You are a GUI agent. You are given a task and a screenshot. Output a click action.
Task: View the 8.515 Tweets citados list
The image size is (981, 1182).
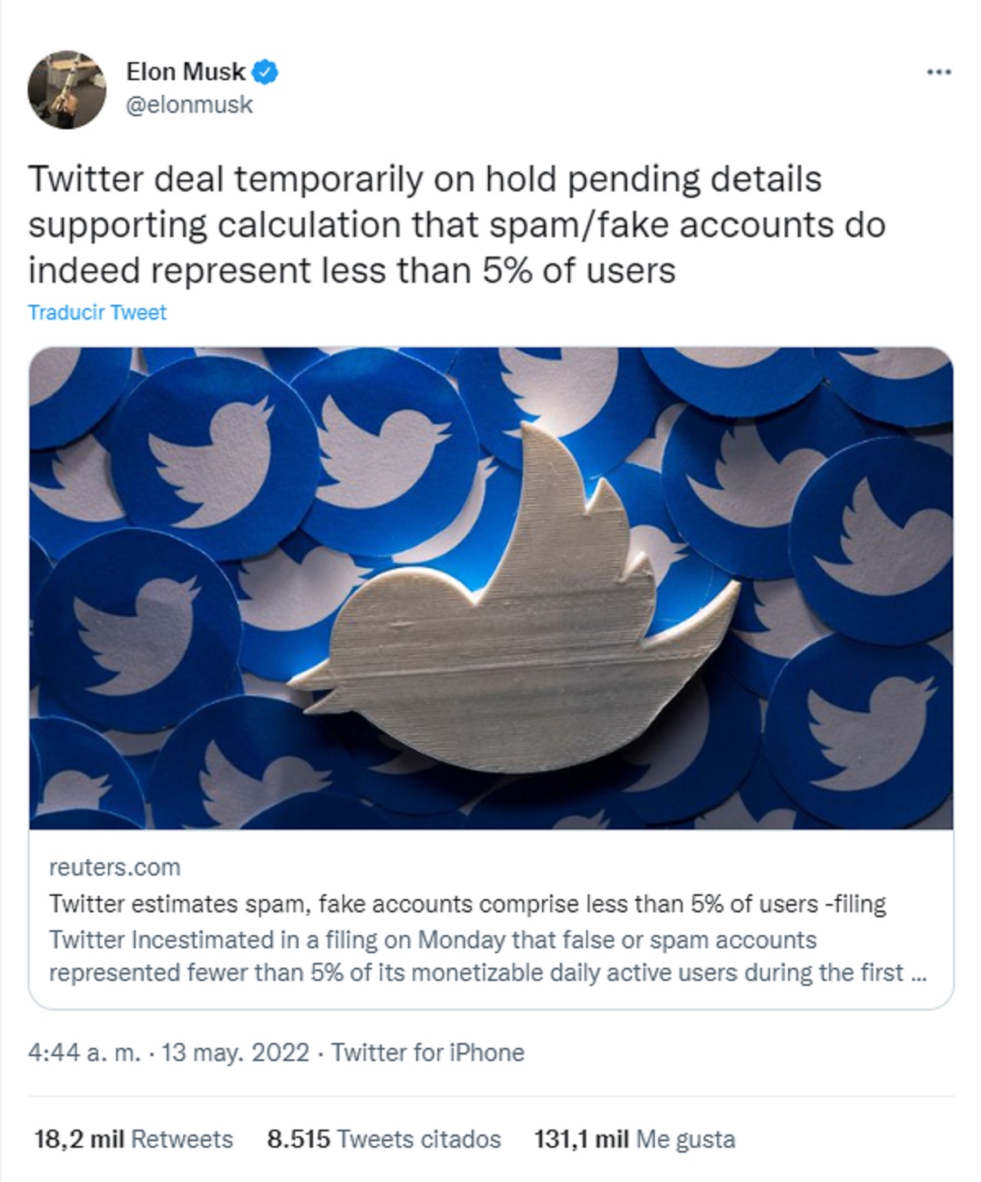pos(383,1139)
